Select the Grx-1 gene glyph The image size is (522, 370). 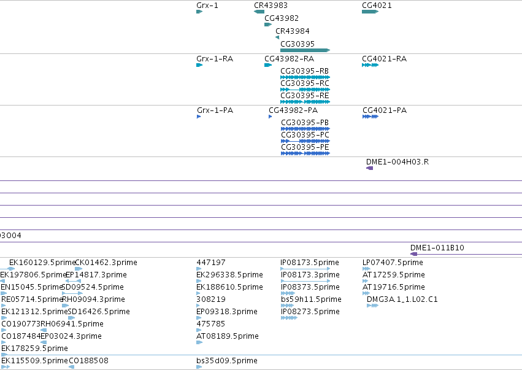(199, 12)
